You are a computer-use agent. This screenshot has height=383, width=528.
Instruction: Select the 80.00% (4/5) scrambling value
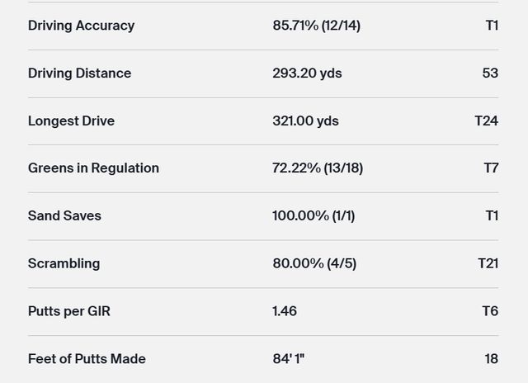314,264
